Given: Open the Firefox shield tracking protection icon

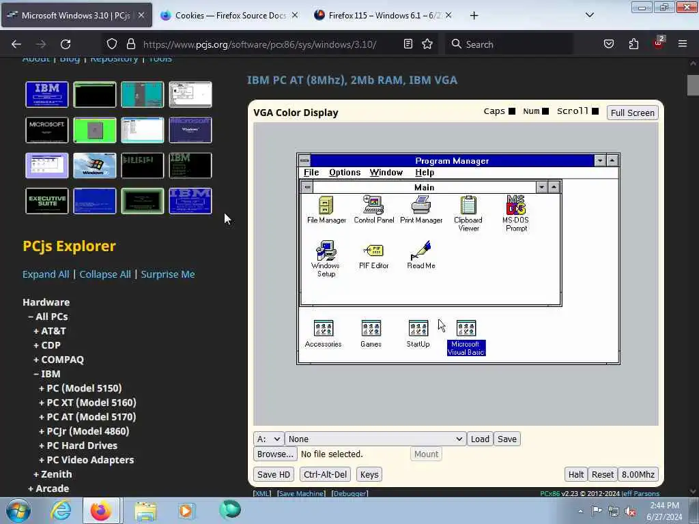Looking at the screenshot, I should [112, 44].
